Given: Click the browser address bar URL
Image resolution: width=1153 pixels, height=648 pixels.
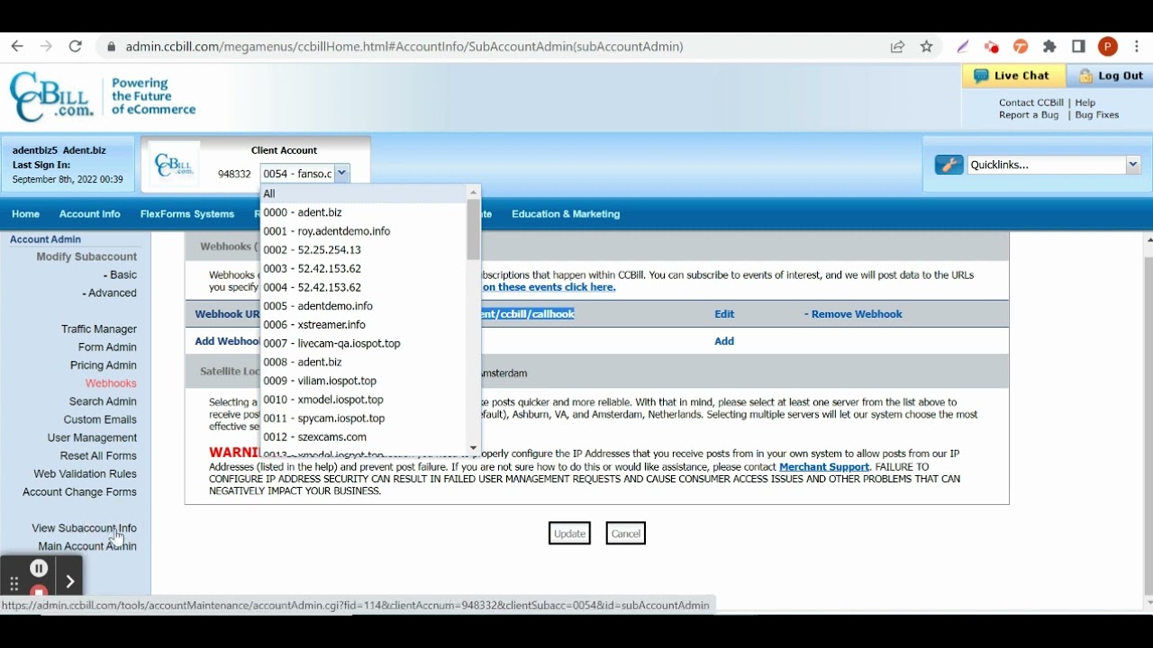Looking at the screenshot, I should tap(404, 47).
